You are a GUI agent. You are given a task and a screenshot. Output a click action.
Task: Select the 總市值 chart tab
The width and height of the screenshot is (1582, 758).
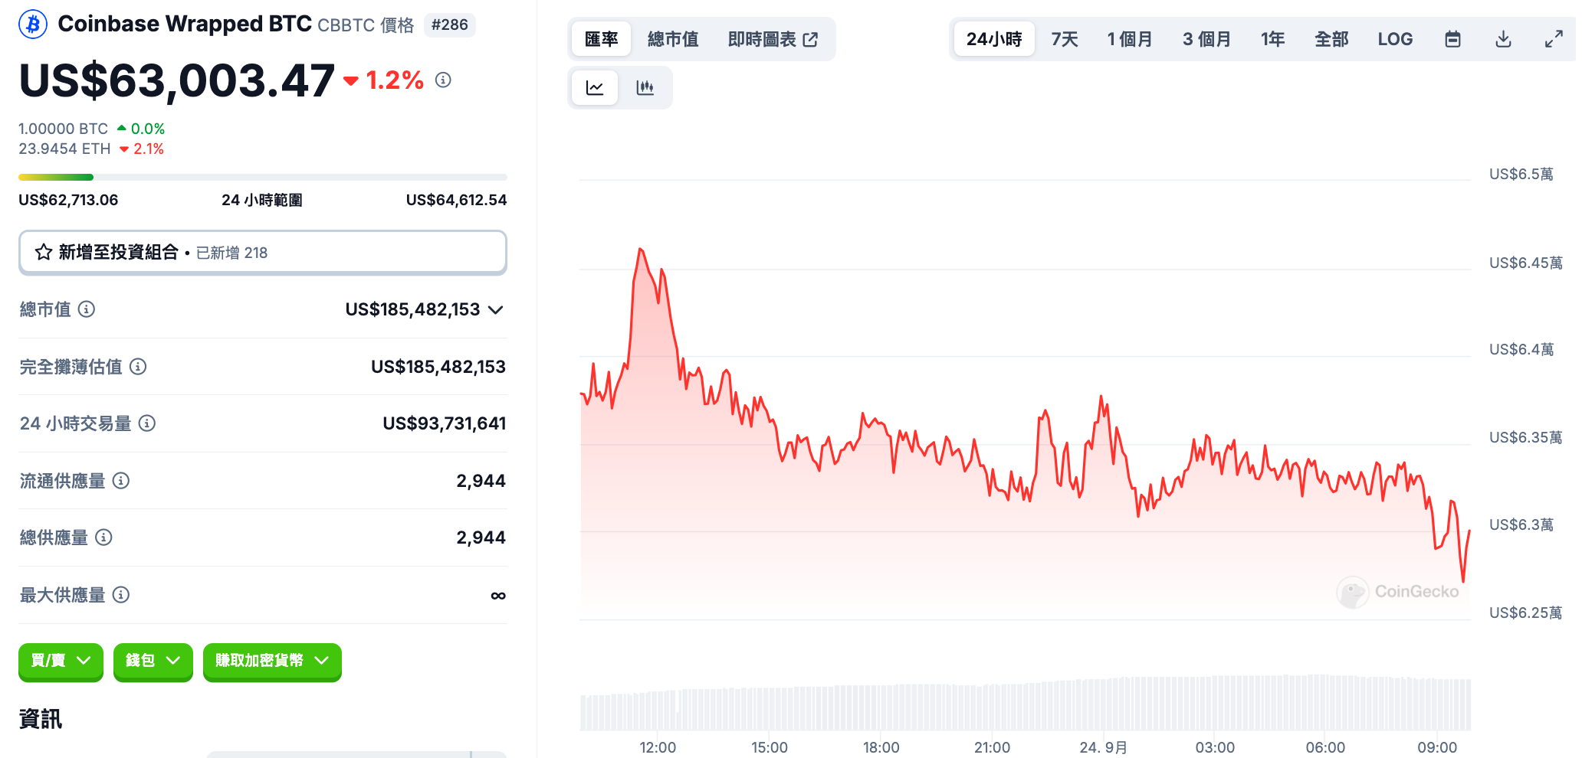673,39
